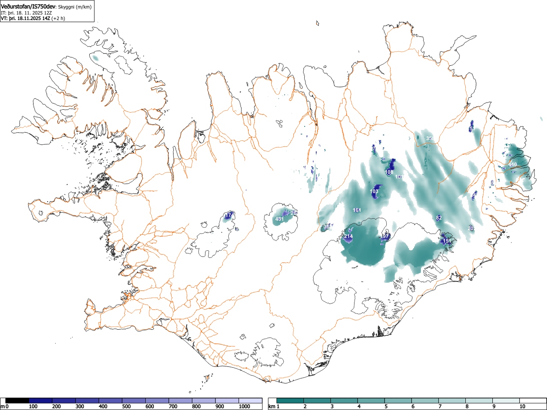Click the '1000' tick label on meter scale
547x410 pixels.
click(x=244, y=407)
